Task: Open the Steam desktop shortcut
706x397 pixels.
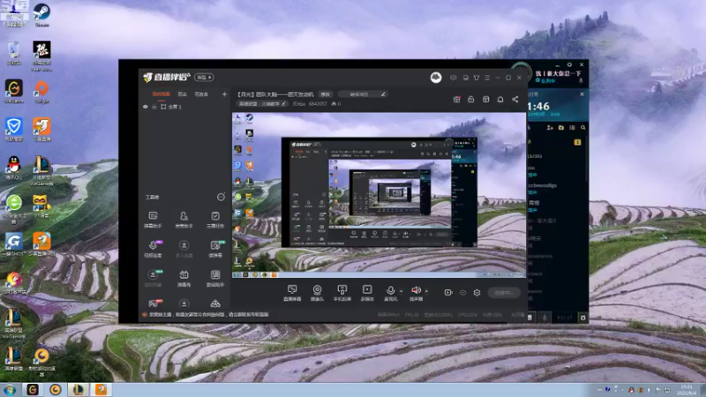Action: (41, 15)
